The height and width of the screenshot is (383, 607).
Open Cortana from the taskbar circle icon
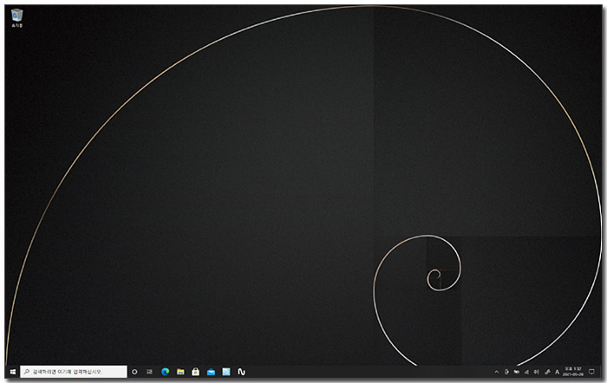[134, 372]
